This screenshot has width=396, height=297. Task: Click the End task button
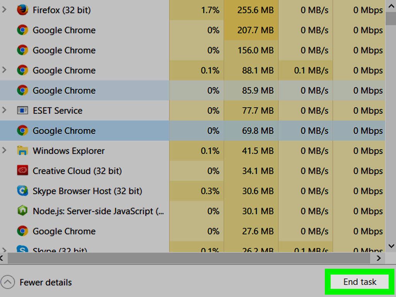(x=360, y=282)
